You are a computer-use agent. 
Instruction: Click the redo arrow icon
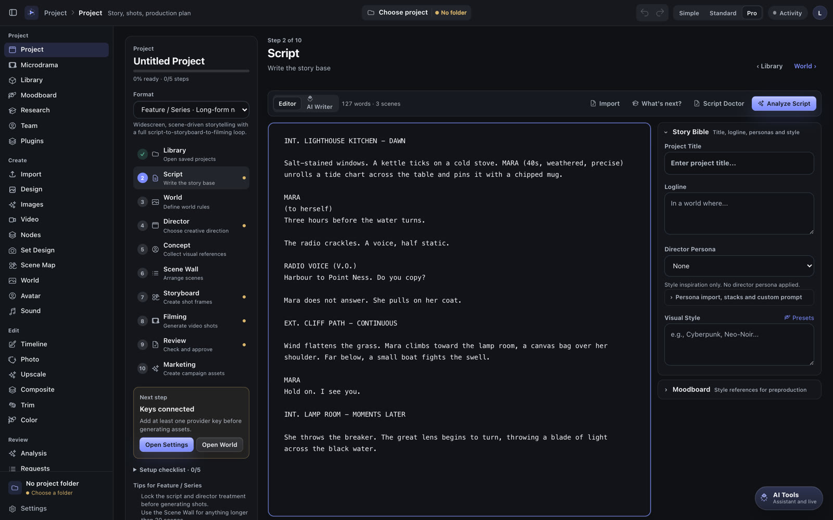(660, 13)
